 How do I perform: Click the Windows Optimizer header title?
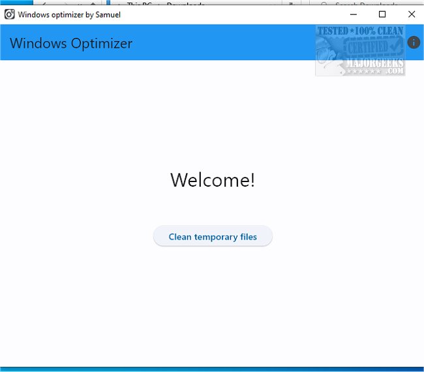71,43
